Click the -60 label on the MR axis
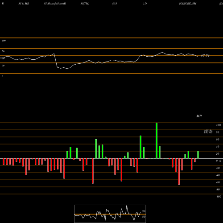Image resolution: width=223 pixels, height=223 pixels. (218, 182)
